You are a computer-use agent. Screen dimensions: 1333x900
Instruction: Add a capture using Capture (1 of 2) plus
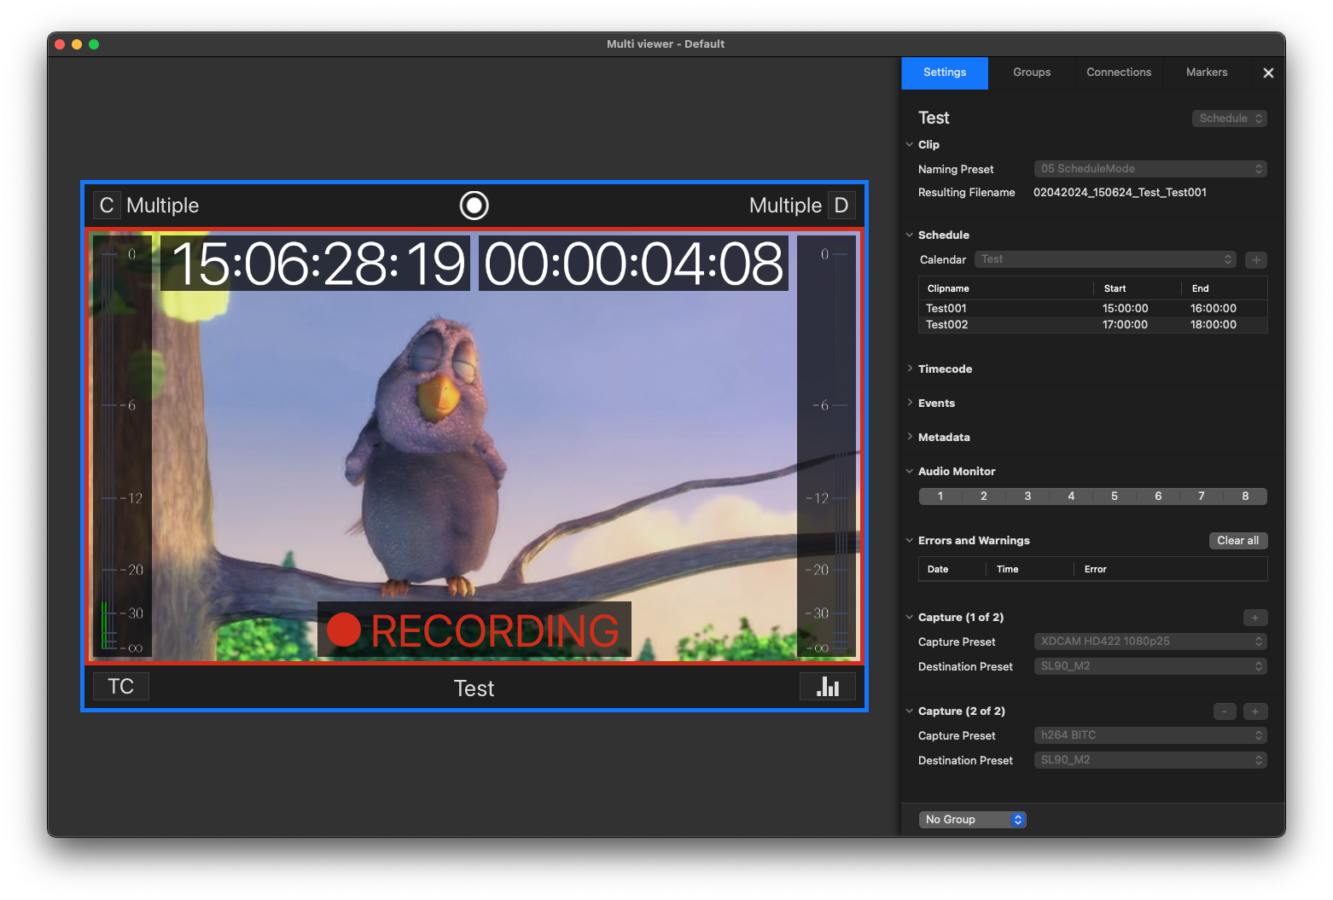click(x=1255, y=618)
